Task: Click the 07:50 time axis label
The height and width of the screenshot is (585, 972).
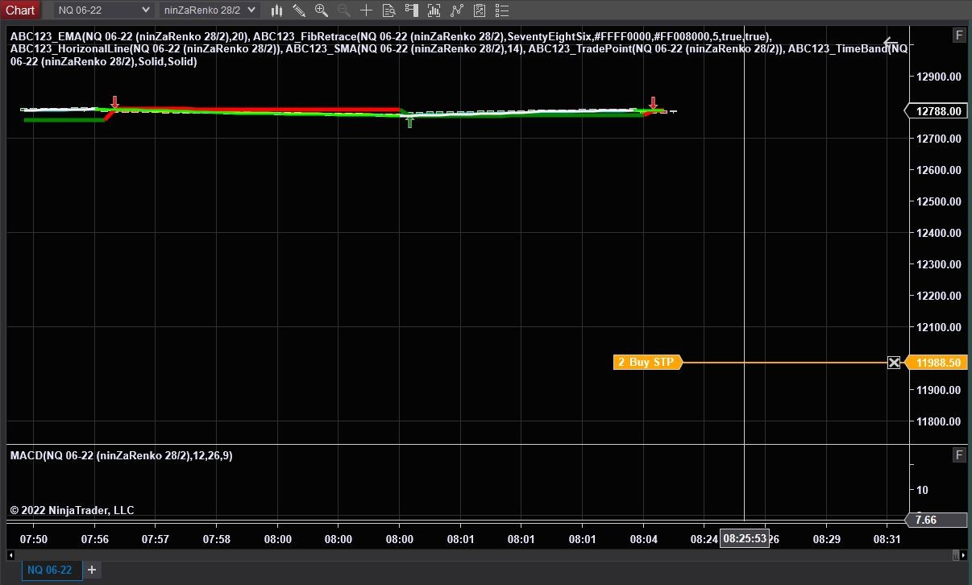Action: (x=34, y=539)
